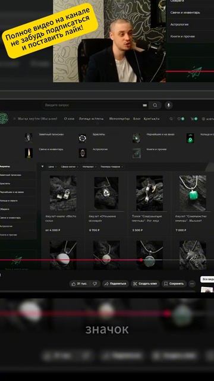
Task: Click the paper-plane icon in left sidebar
Action: [x=17, y=261]
